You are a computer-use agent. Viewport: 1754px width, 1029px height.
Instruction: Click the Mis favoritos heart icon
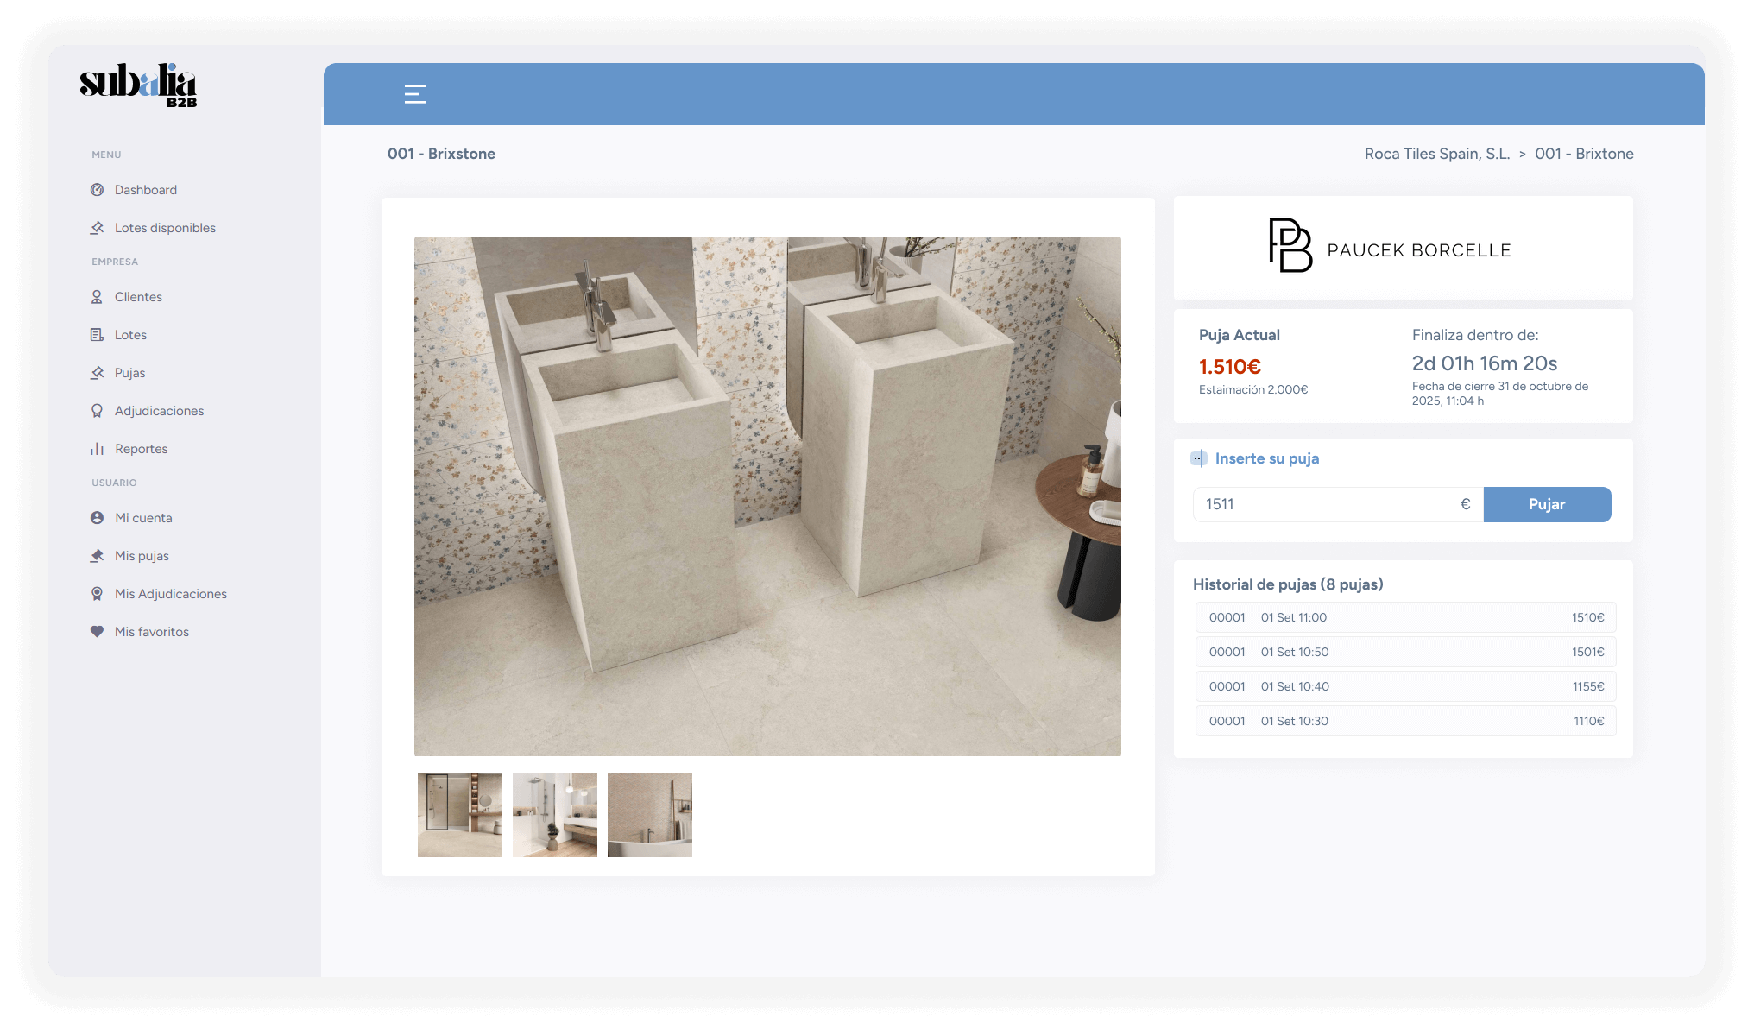98,632
